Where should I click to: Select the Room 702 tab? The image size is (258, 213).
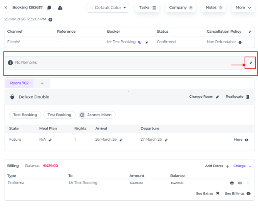[x=19, y=83]
